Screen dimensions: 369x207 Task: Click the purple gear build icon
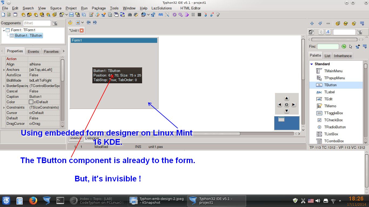click(174, 15)
